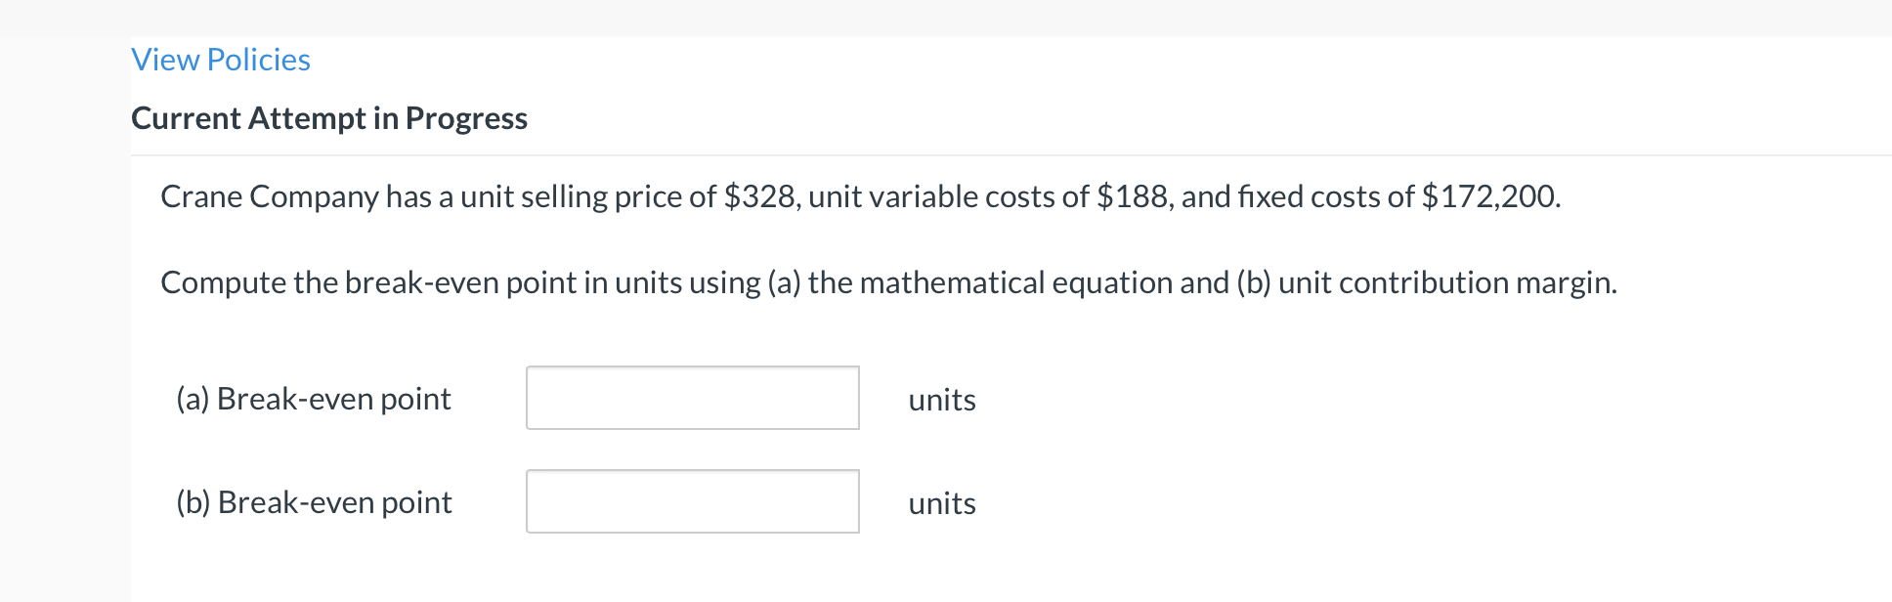Click the compute instruction sentence

[x=889, y=282]
